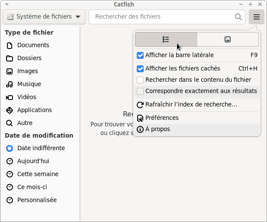Click Rafraîchir l'index de recherche

pyautogui.click(x=191, y=104)
